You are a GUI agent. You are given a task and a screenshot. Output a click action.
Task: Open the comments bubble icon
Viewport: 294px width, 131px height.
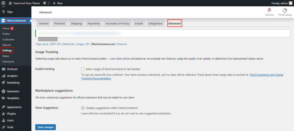(x=45, y=3)
